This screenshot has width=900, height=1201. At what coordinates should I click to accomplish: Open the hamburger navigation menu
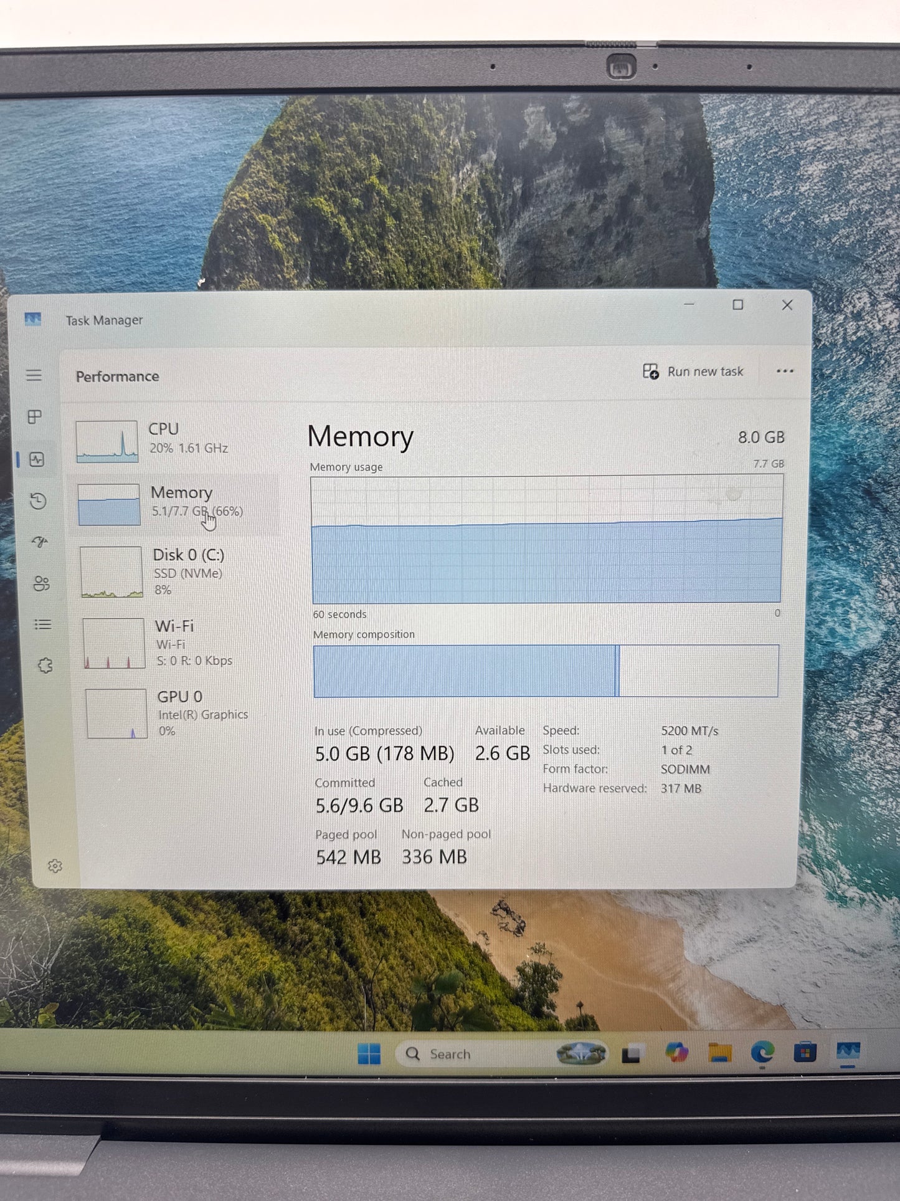click(x=34, y=375)
